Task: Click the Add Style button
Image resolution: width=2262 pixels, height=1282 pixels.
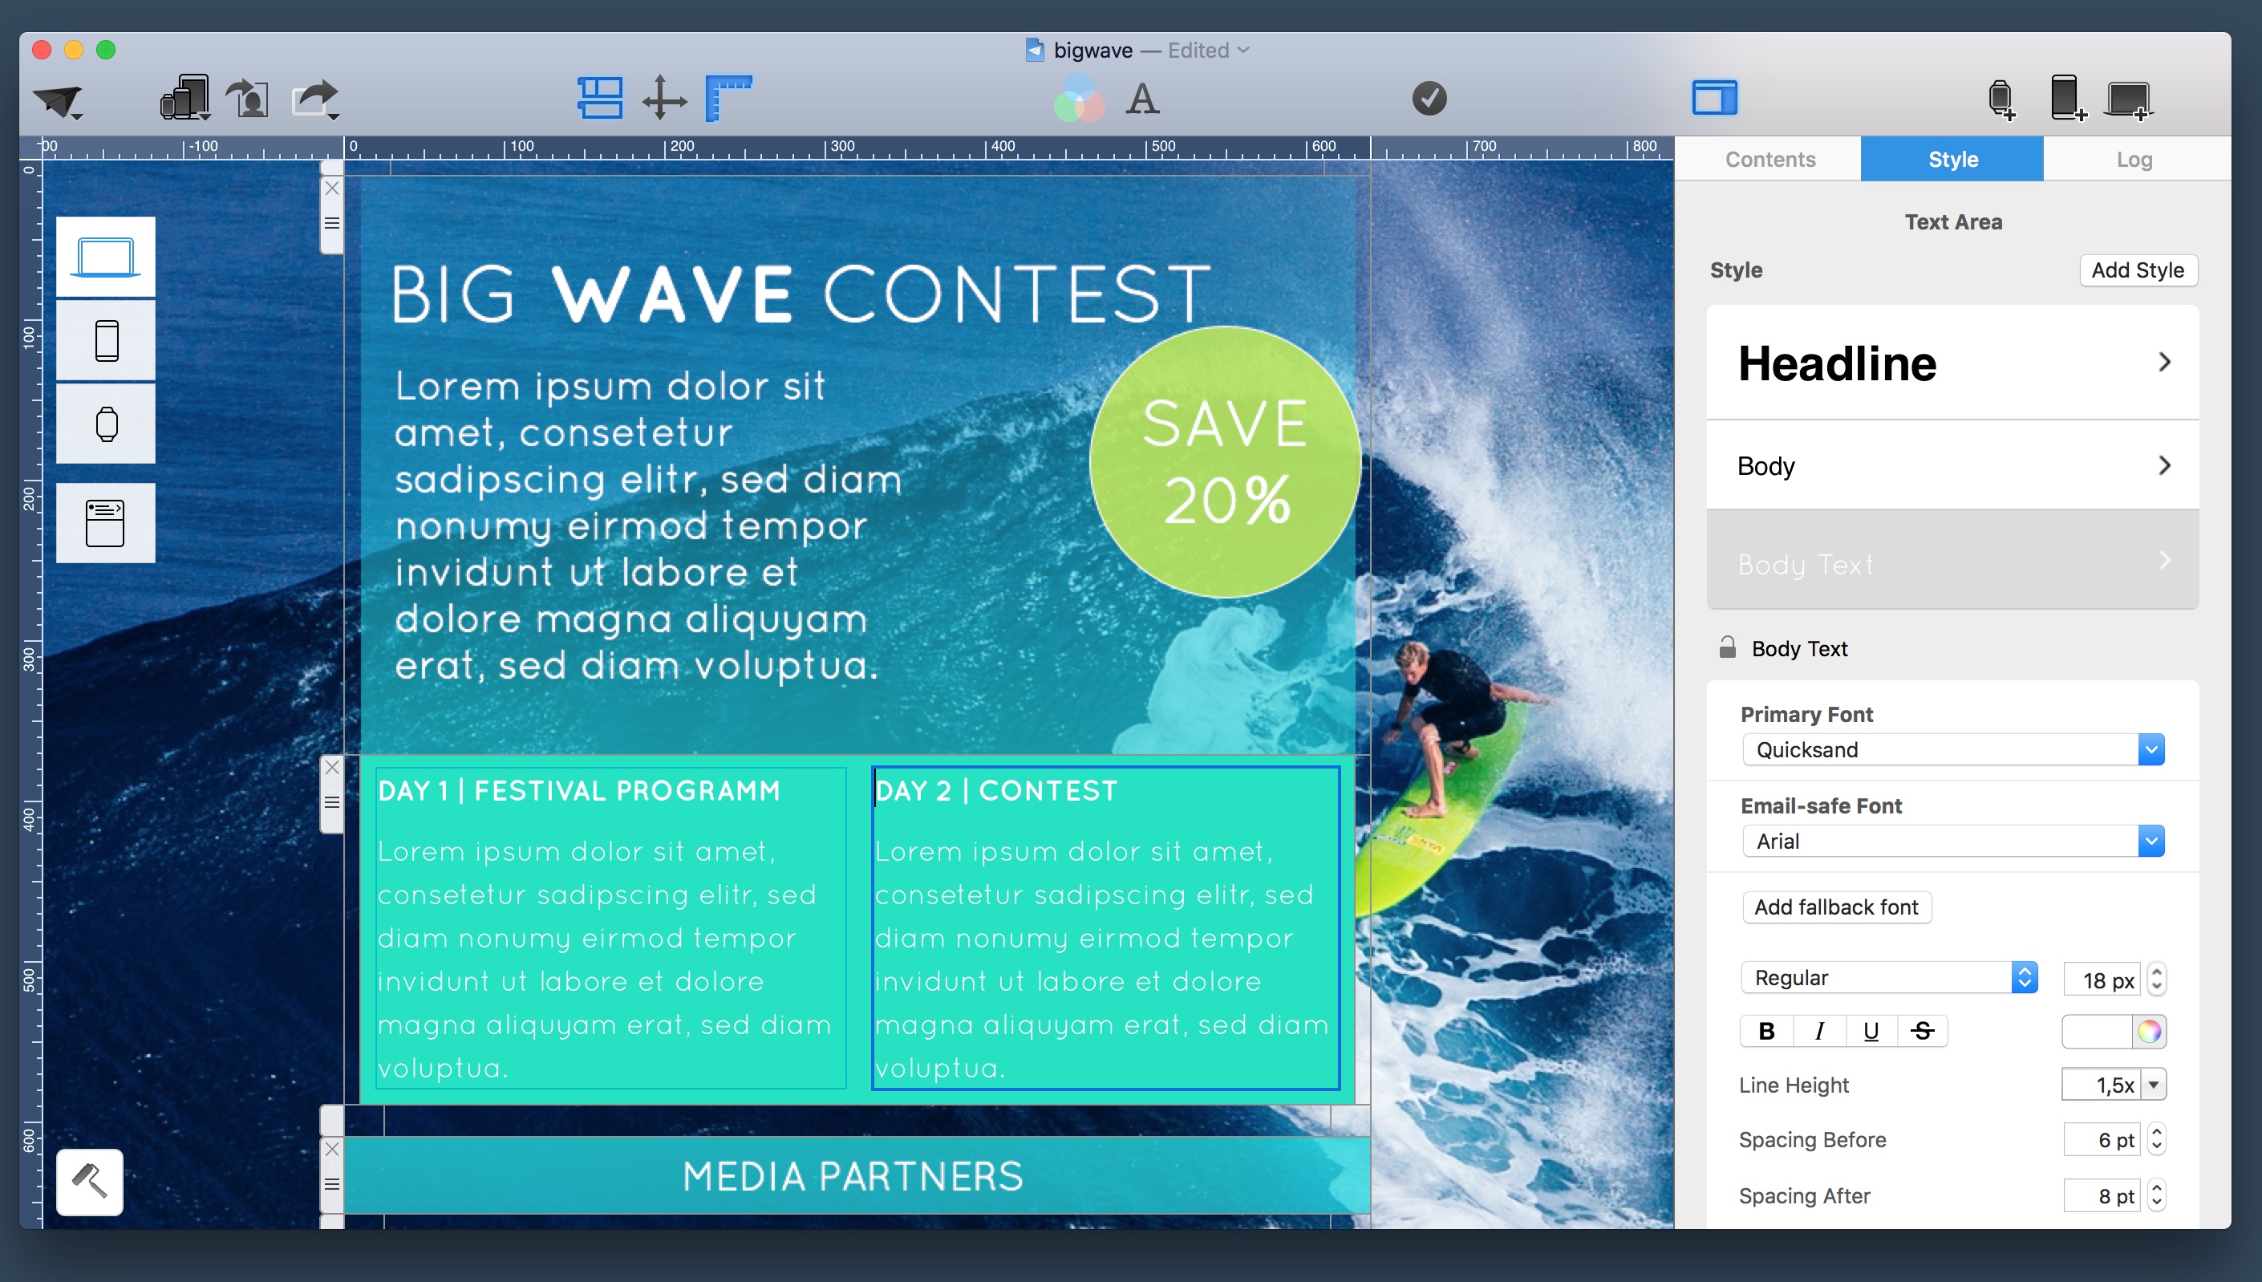Action: pos(2133,270)
